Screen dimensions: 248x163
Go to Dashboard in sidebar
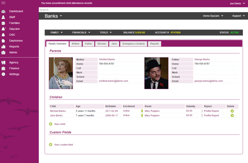pyautogui.click(x=16, y=11)
